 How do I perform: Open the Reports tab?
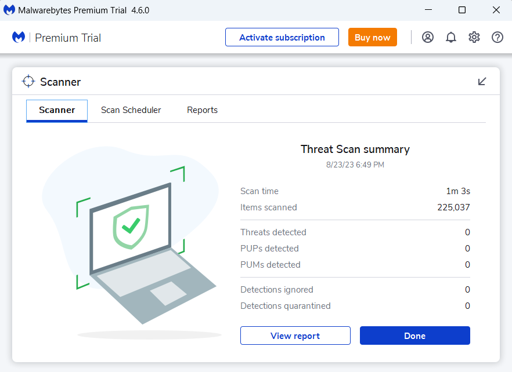coord(202,110)
